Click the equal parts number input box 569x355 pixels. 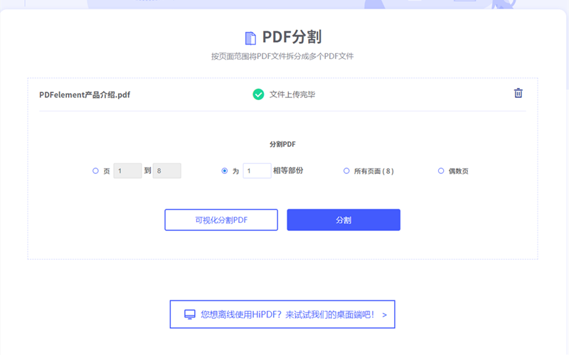[257, 171]
